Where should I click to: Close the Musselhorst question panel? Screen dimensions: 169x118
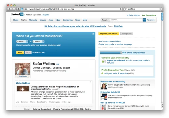93,34
